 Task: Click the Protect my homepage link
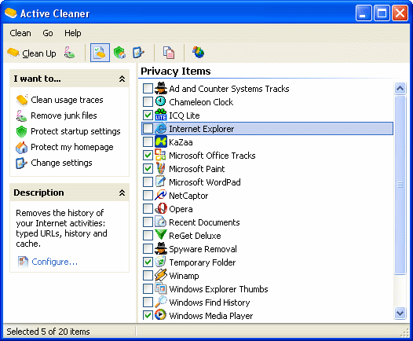pos(72,147)
